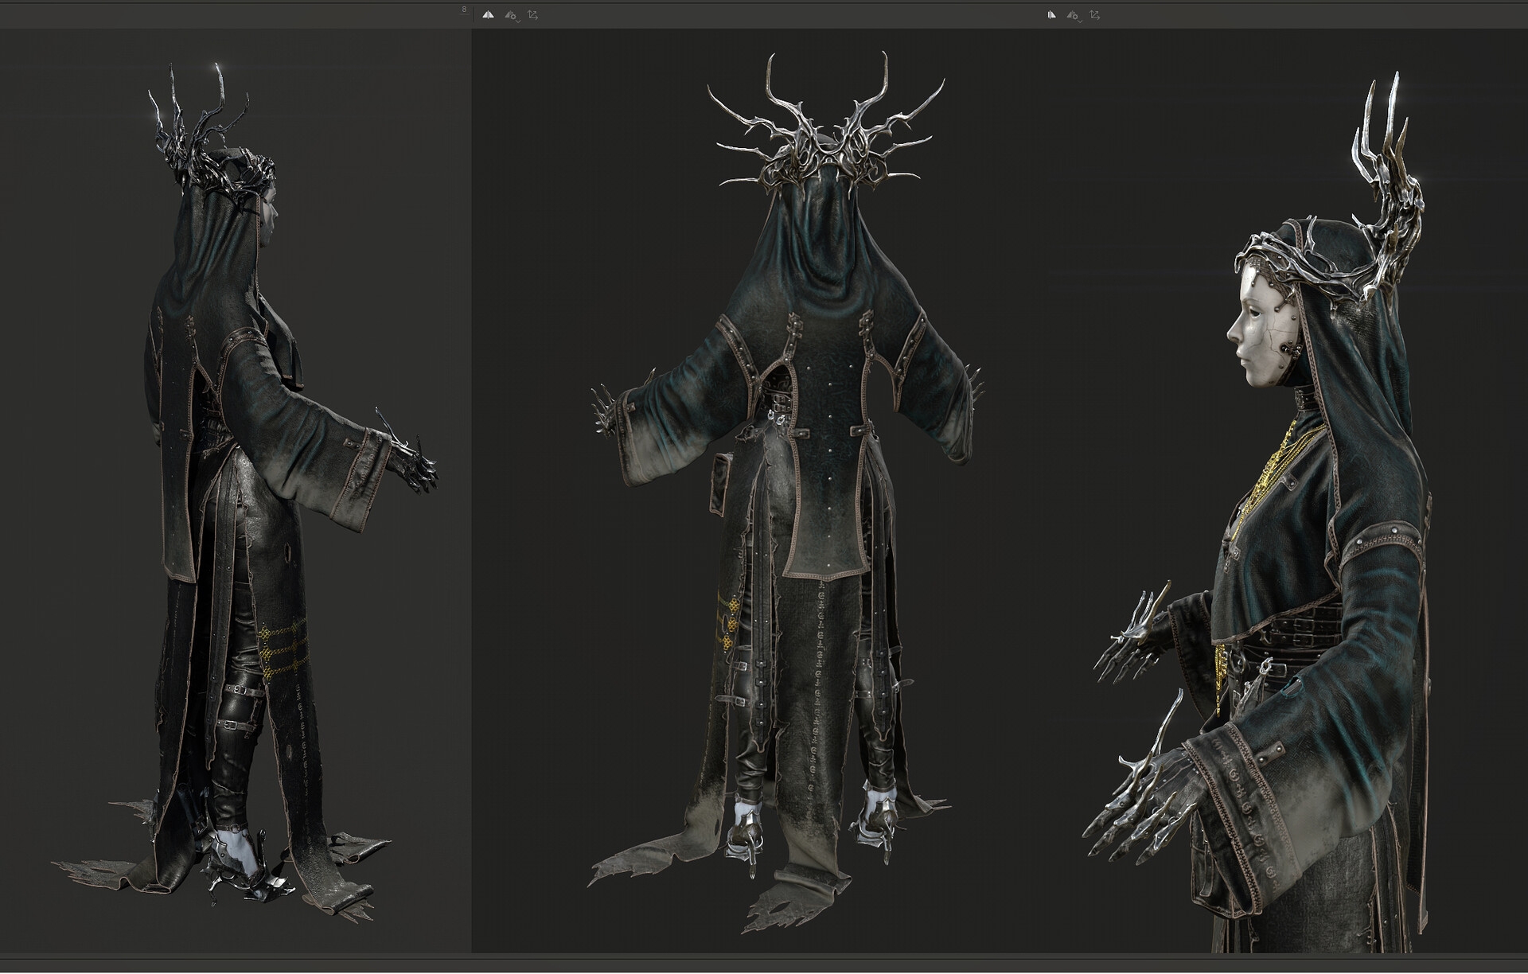Toggle symmetry in the left toolbar
Viewport: 1528px width, 974px height.
click(x=488, y=15)
